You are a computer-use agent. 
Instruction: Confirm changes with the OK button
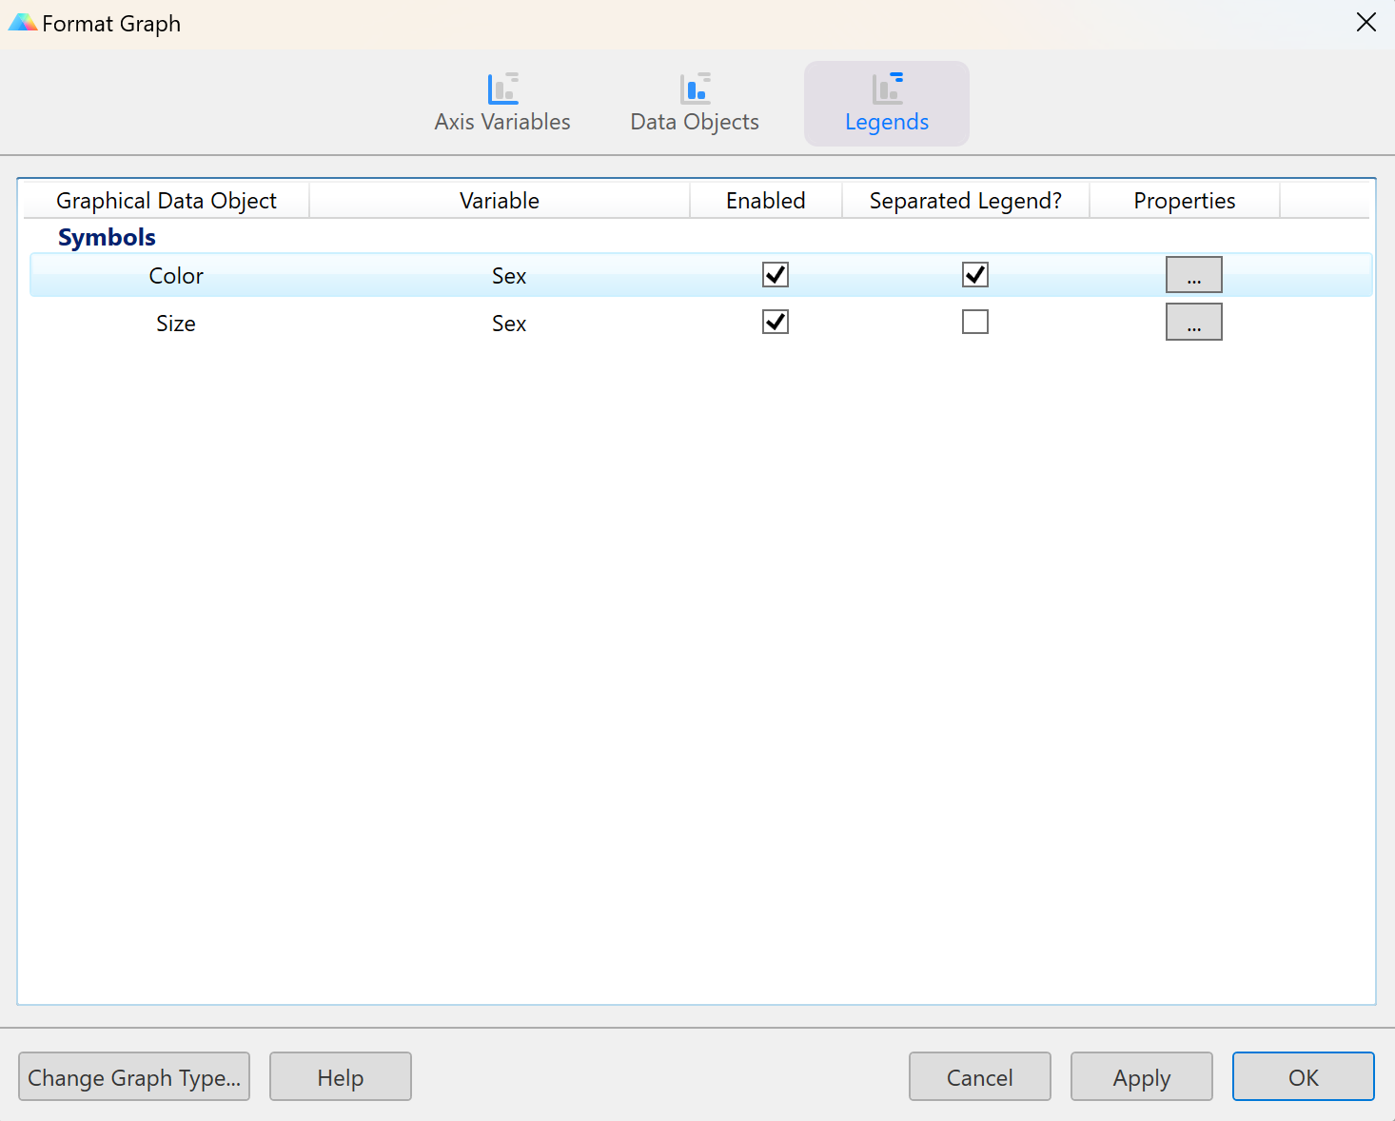[x=1303, y=1076]
